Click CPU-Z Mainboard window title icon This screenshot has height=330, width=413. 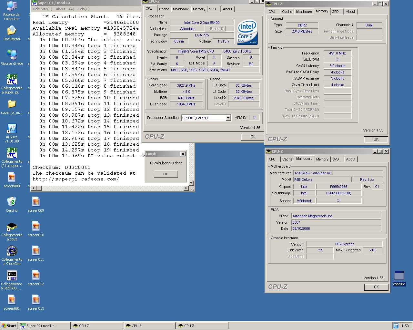(x=268, y=151)
